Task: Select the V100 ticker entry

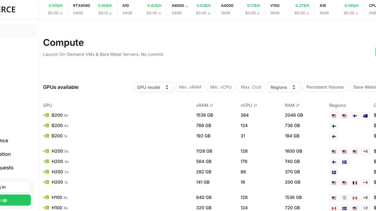Action: [x=289, y=9]
